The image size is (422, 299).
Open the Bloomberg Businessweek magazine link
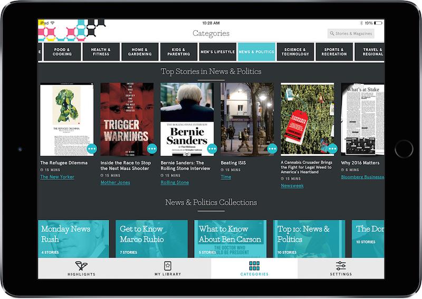362,177
